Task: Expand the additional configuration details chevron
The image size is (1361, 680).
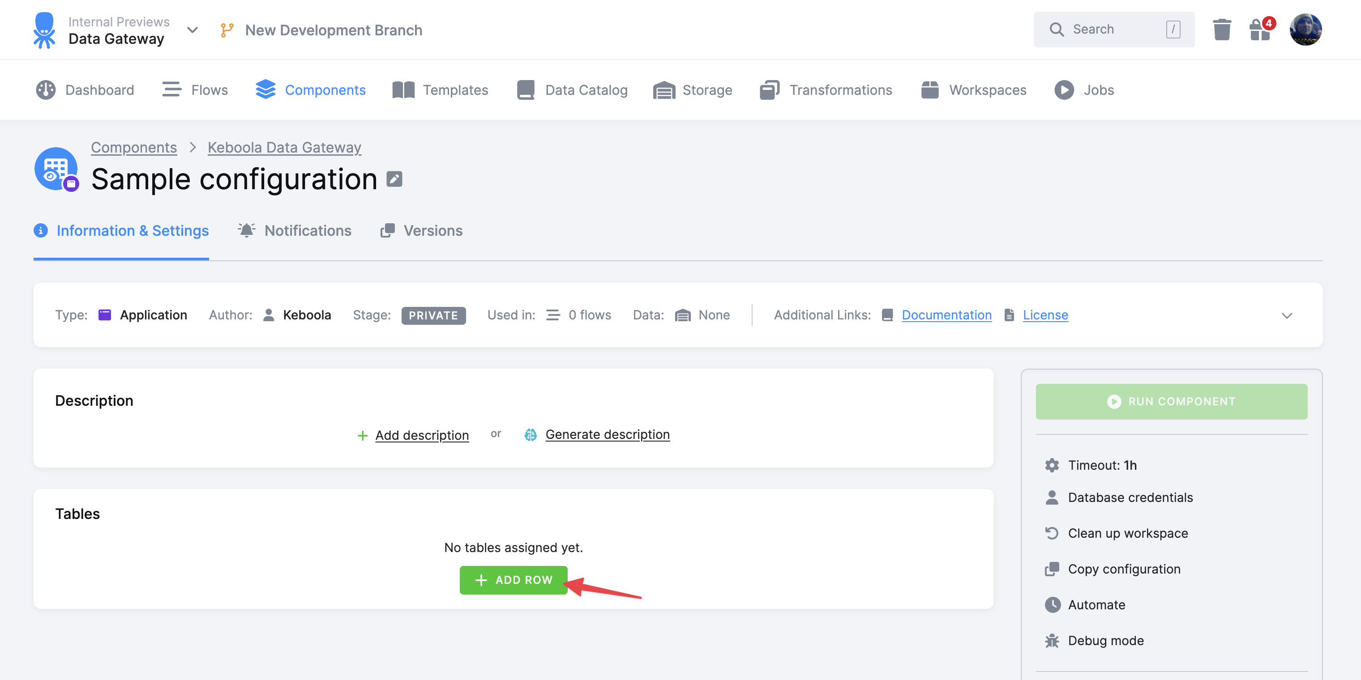Action: [1287, 315]
